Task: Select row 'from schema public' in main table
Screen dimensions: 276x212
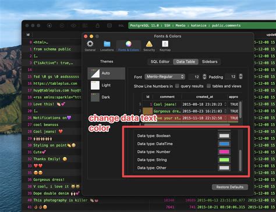Action: click(x=52, y=49)
